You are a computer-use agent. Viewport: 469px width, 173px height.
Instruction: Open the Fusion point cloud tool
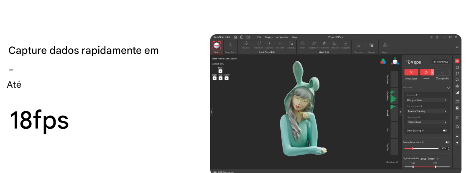tap(245, 44)
